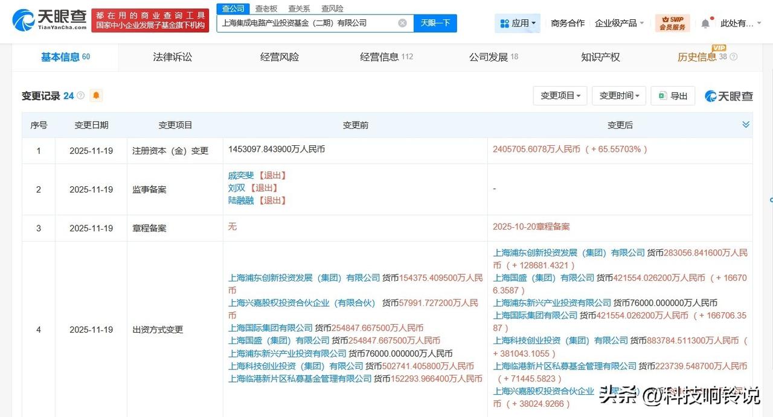Switch to the 公司发展 tab

coord(493,57)
